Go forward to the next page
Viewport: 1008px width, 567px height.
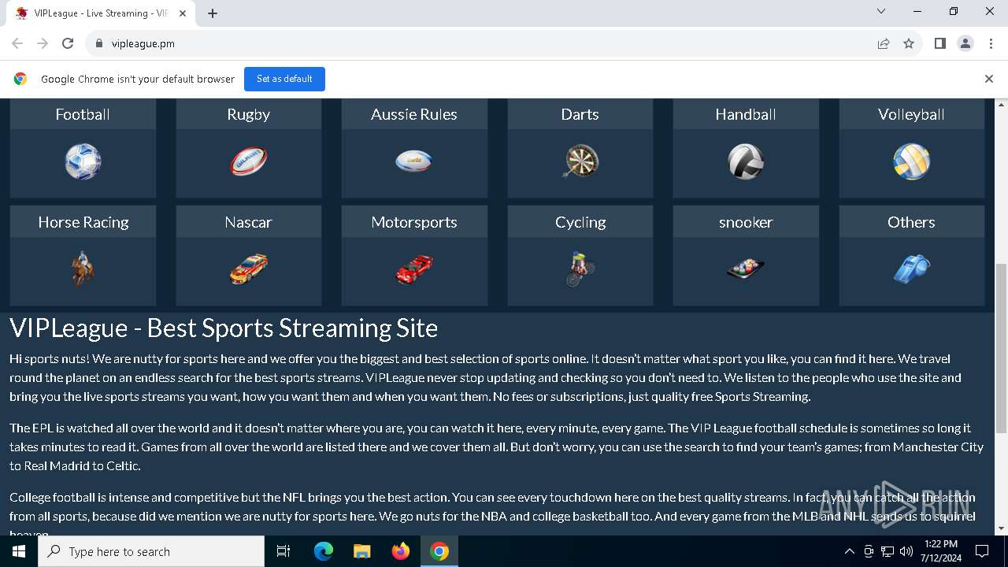pos(43,44)
